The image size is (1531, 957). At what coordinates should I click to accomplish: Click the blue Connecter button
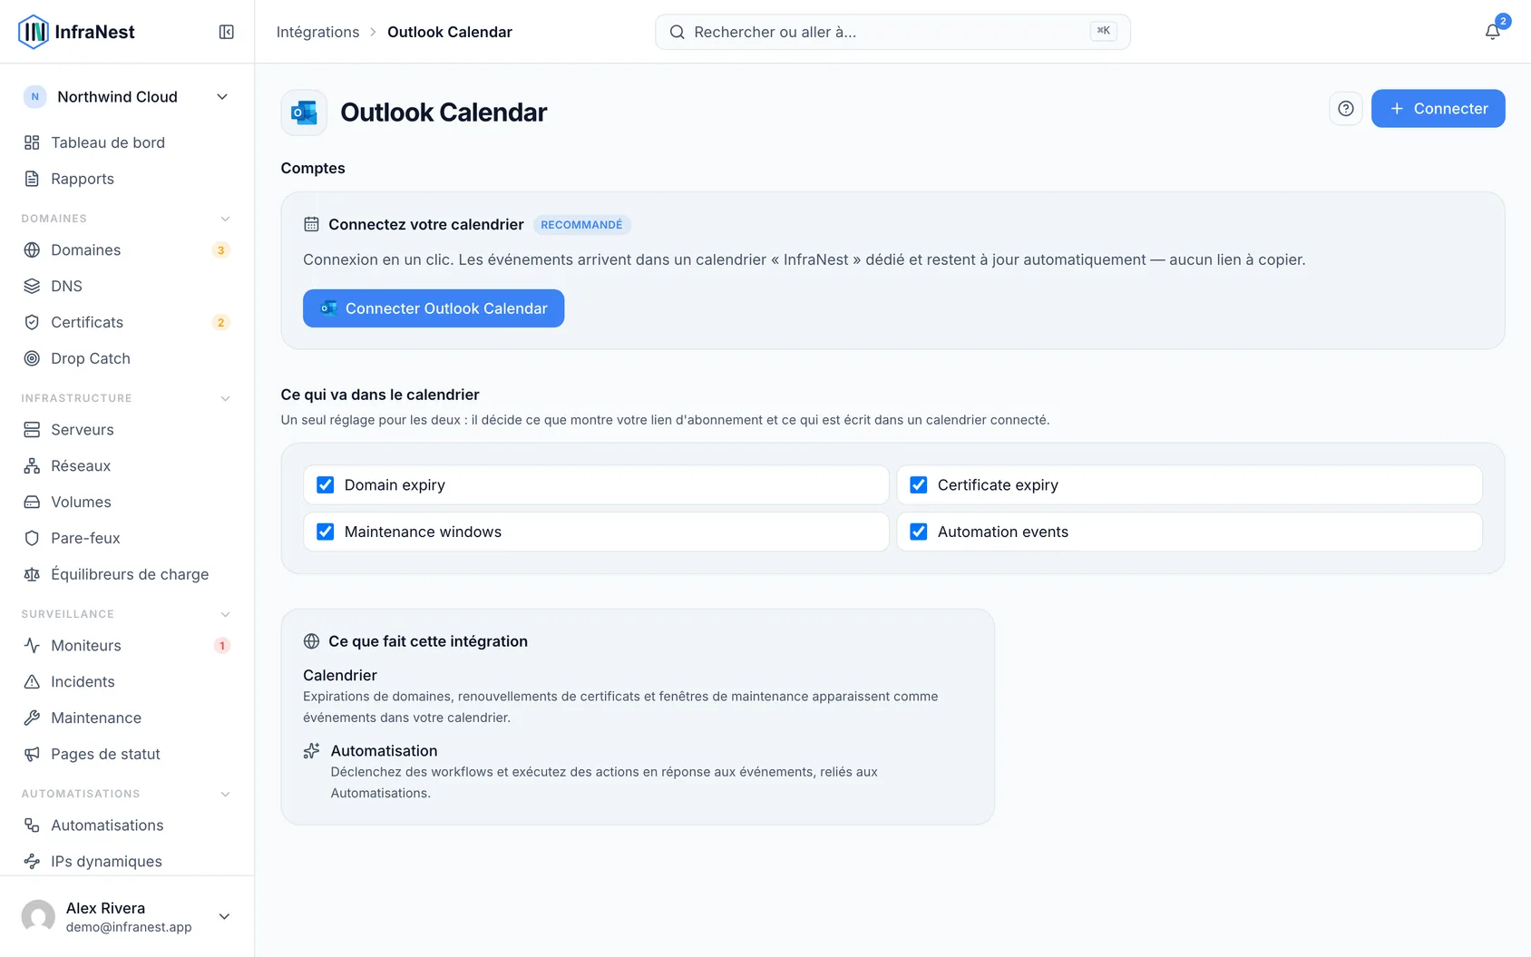pos(1438,109)
